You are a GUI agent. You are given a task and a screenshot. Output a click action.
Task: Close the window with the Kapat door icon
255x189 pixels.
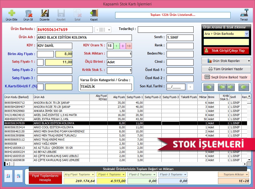coord(94,13)
